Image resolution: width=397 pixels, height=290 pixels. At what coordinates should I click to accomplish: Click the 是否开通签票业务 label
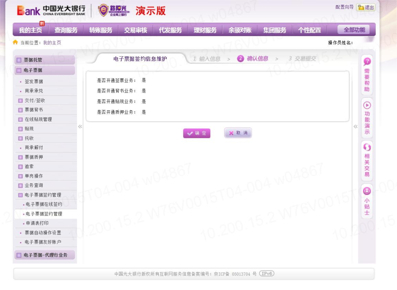coord(116,80)
